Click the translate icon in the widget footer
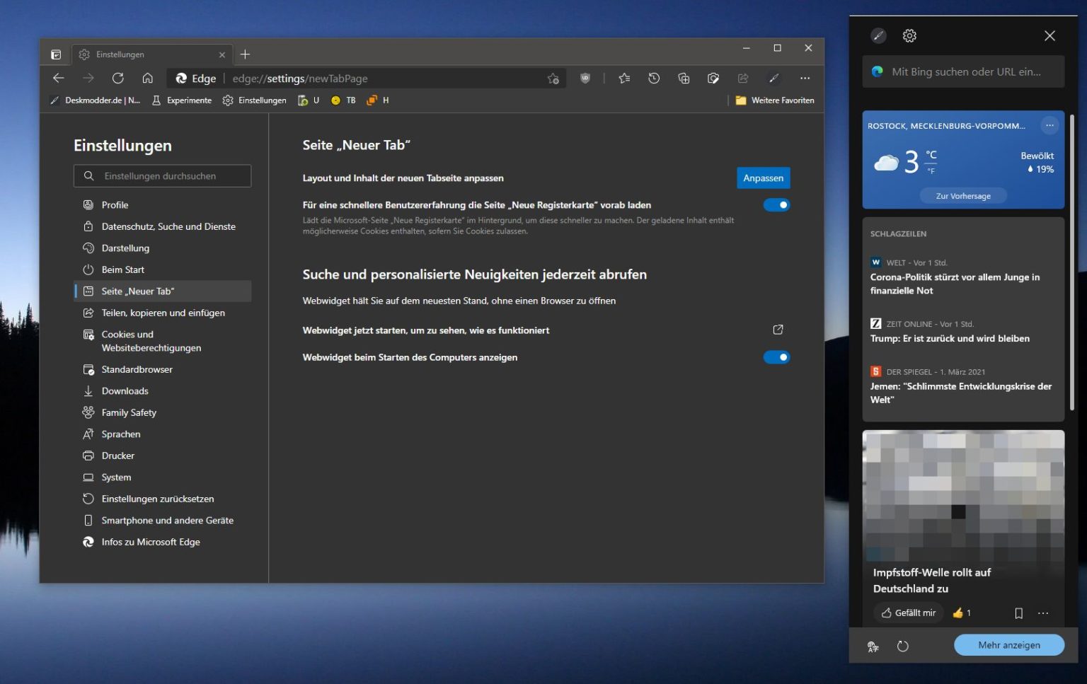 873,645
